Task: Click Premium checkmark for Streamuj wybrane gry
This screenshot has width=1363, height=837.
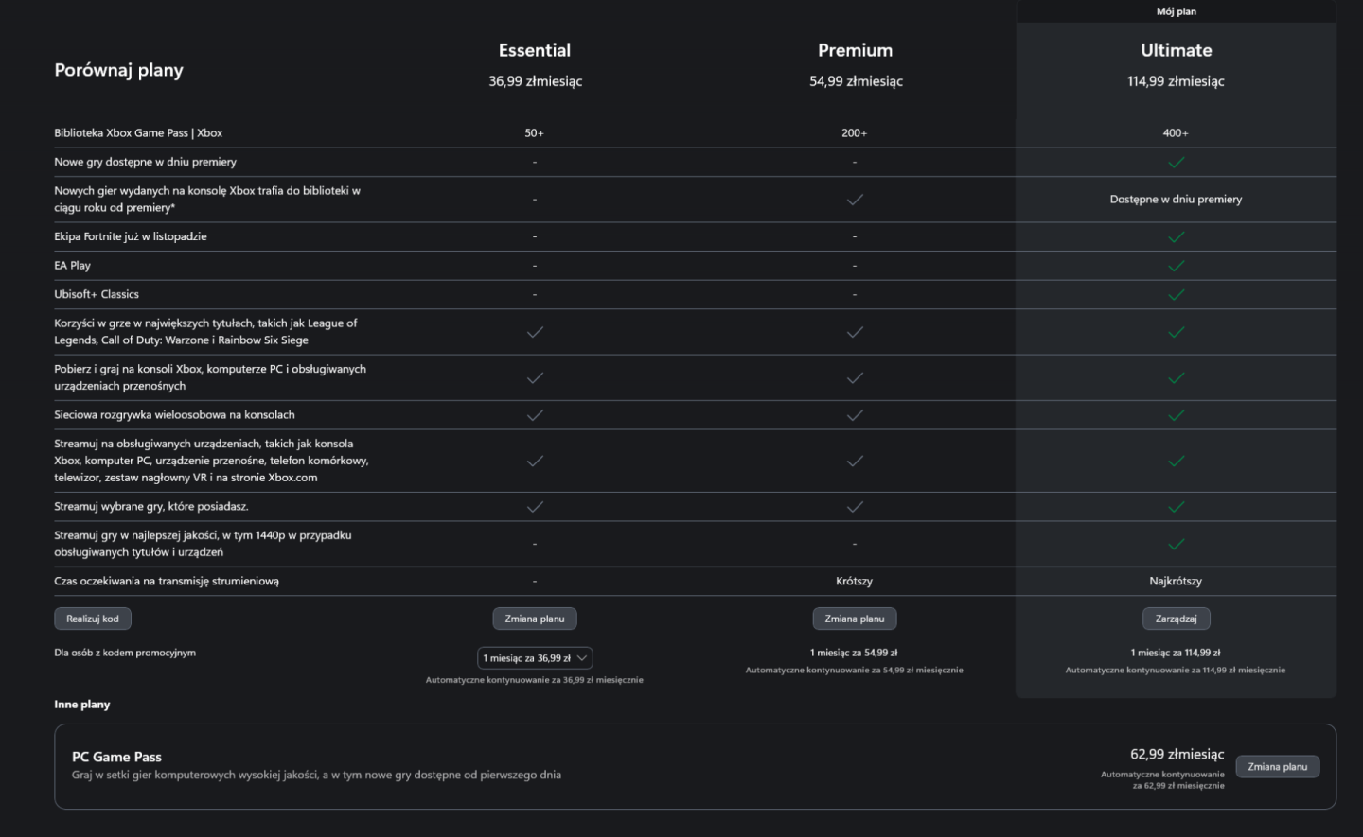Action: tap(855, 507)
